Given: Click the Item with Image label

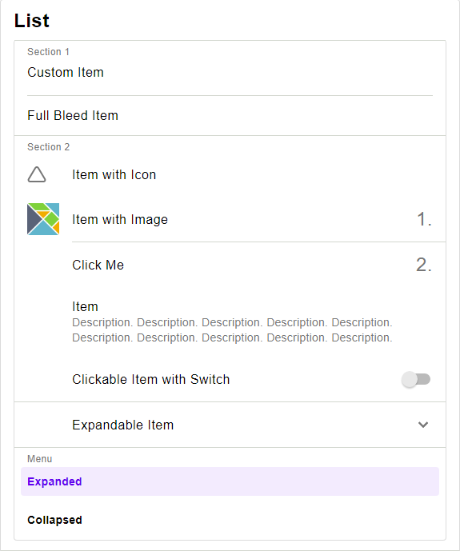Looking at the screenshot, I should (x=120, y=219).
